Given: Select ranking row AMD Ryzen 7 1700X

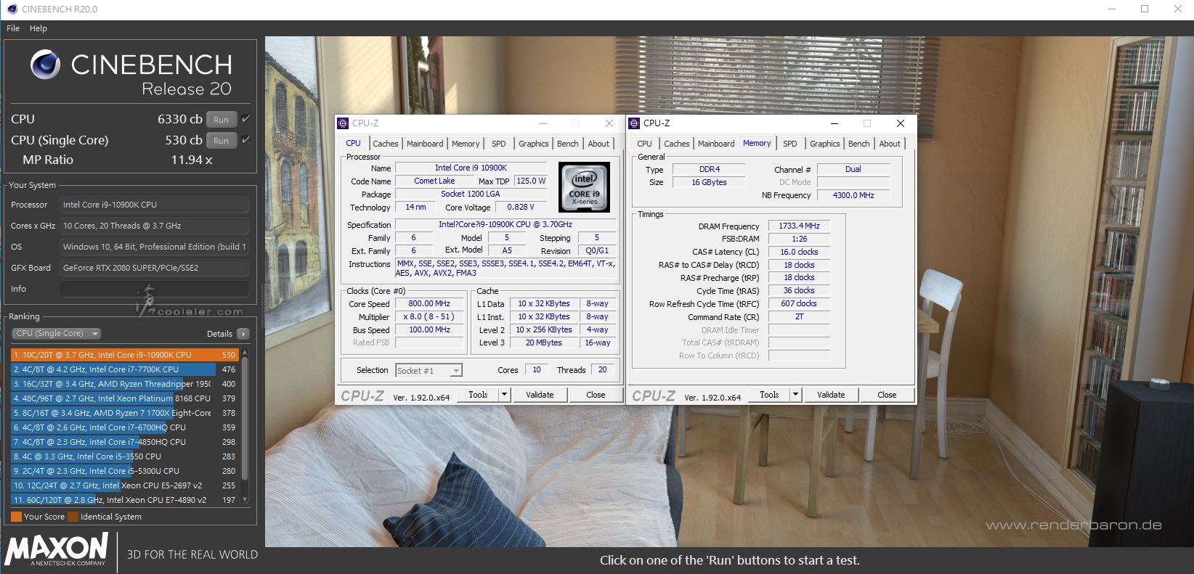Looking at the screenshot, I should 125,413.
